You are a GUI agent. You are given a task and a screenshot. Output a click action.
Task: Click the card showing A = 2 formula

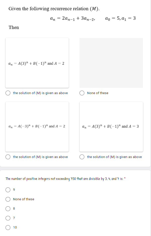coord(37,63)
